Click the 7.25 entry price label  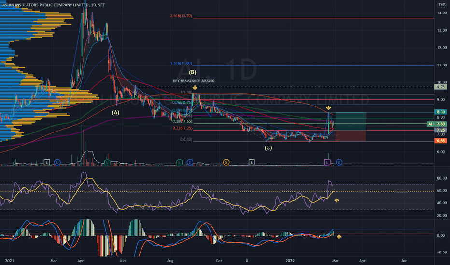(441, 130)
